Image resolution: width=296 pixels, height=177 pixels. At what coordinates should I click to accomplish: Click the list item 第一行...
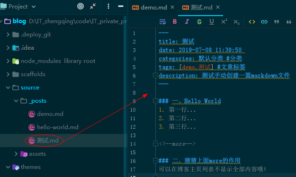tap(182, 110)
